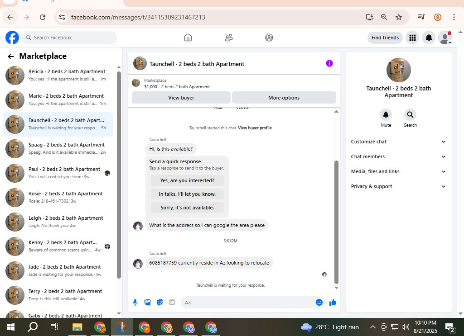Viewport: 464px width, 336px height.
Task: Click More options button
Action: 284,98
